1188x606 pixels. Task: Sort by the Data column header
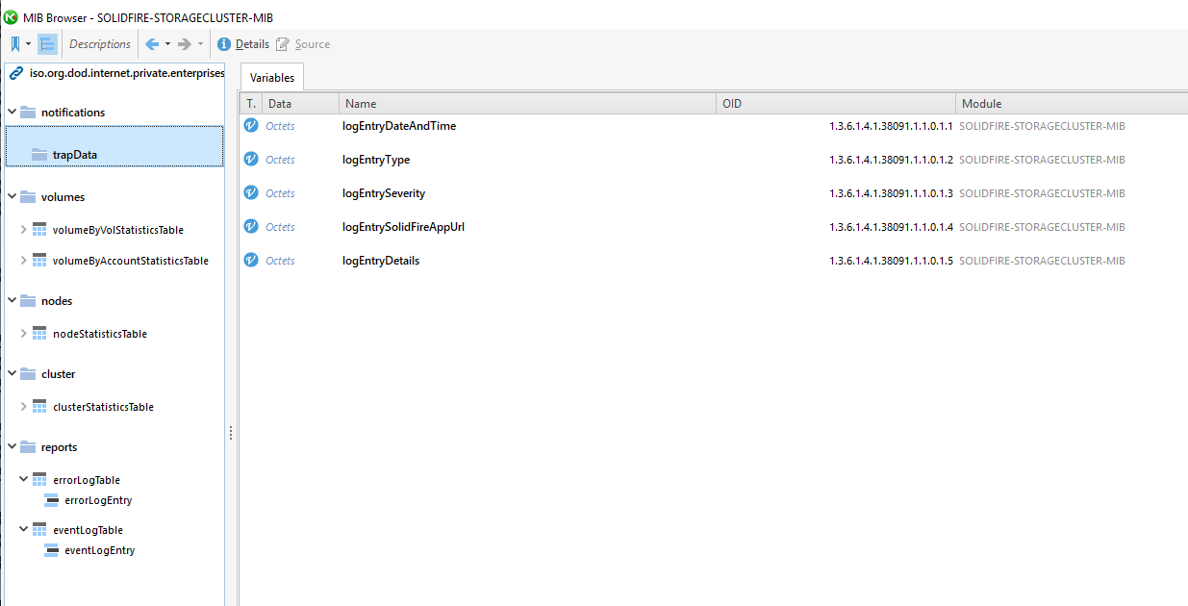point(300,103)
